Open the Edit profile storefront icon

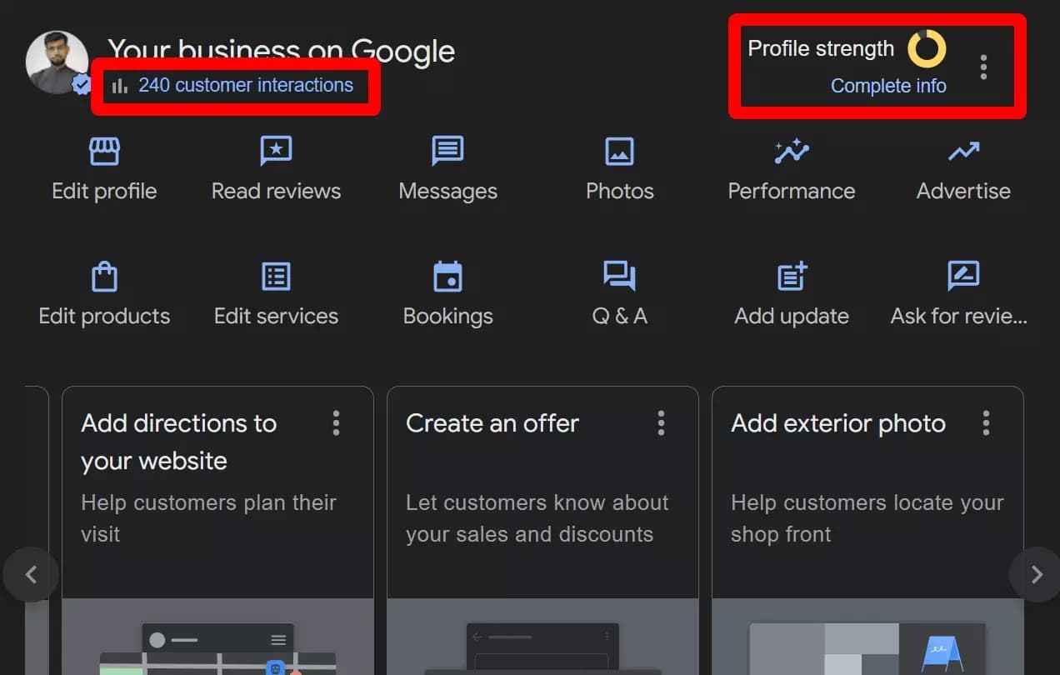click(104, 152)
